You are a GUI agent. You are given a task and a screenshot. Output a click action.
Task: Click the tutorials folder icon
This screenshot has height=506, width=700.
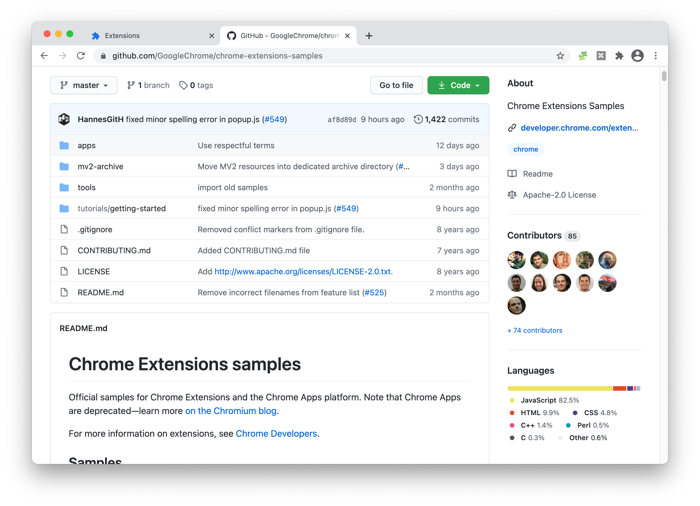pyautogui.click(x=64, y=208)
